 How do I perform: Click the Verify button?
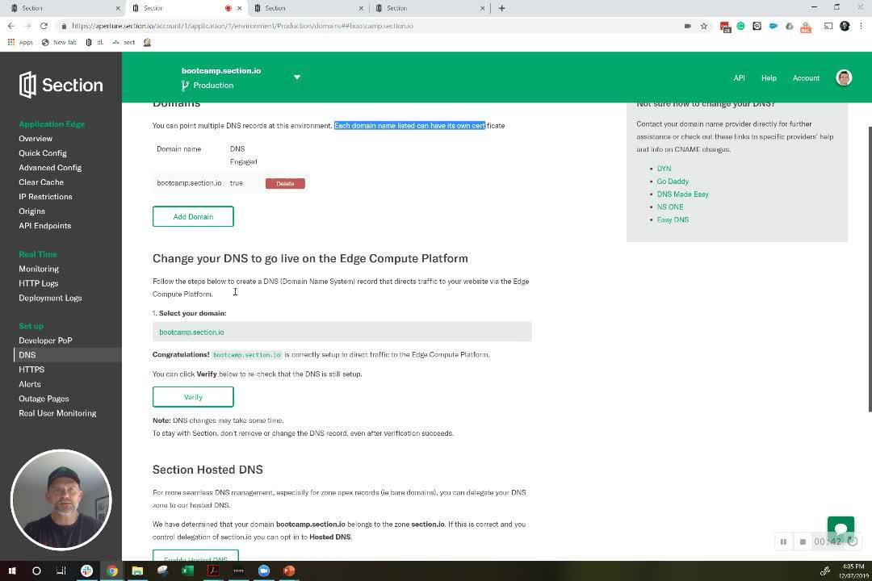(x=193, y=397)
